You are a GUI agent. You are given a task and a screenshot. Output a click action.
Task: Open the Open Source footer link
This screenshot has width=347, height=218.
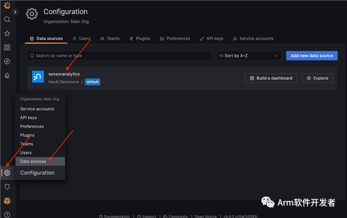coord(206,216)
